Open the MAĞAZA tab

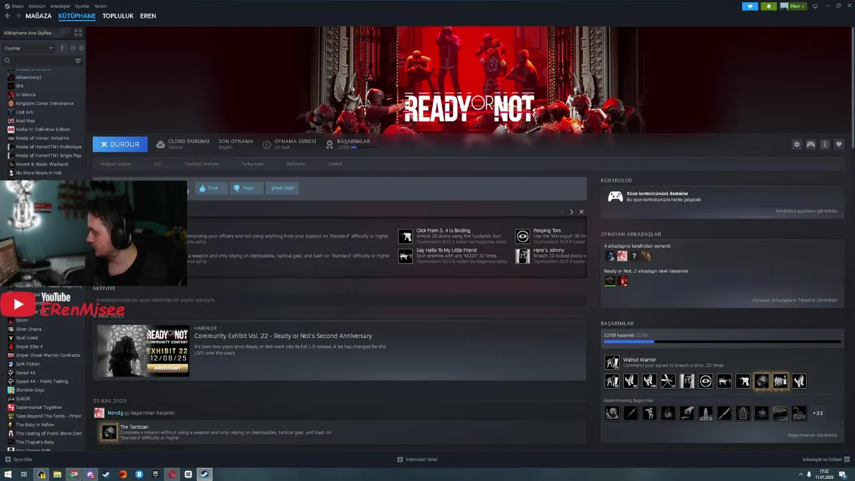38,16
